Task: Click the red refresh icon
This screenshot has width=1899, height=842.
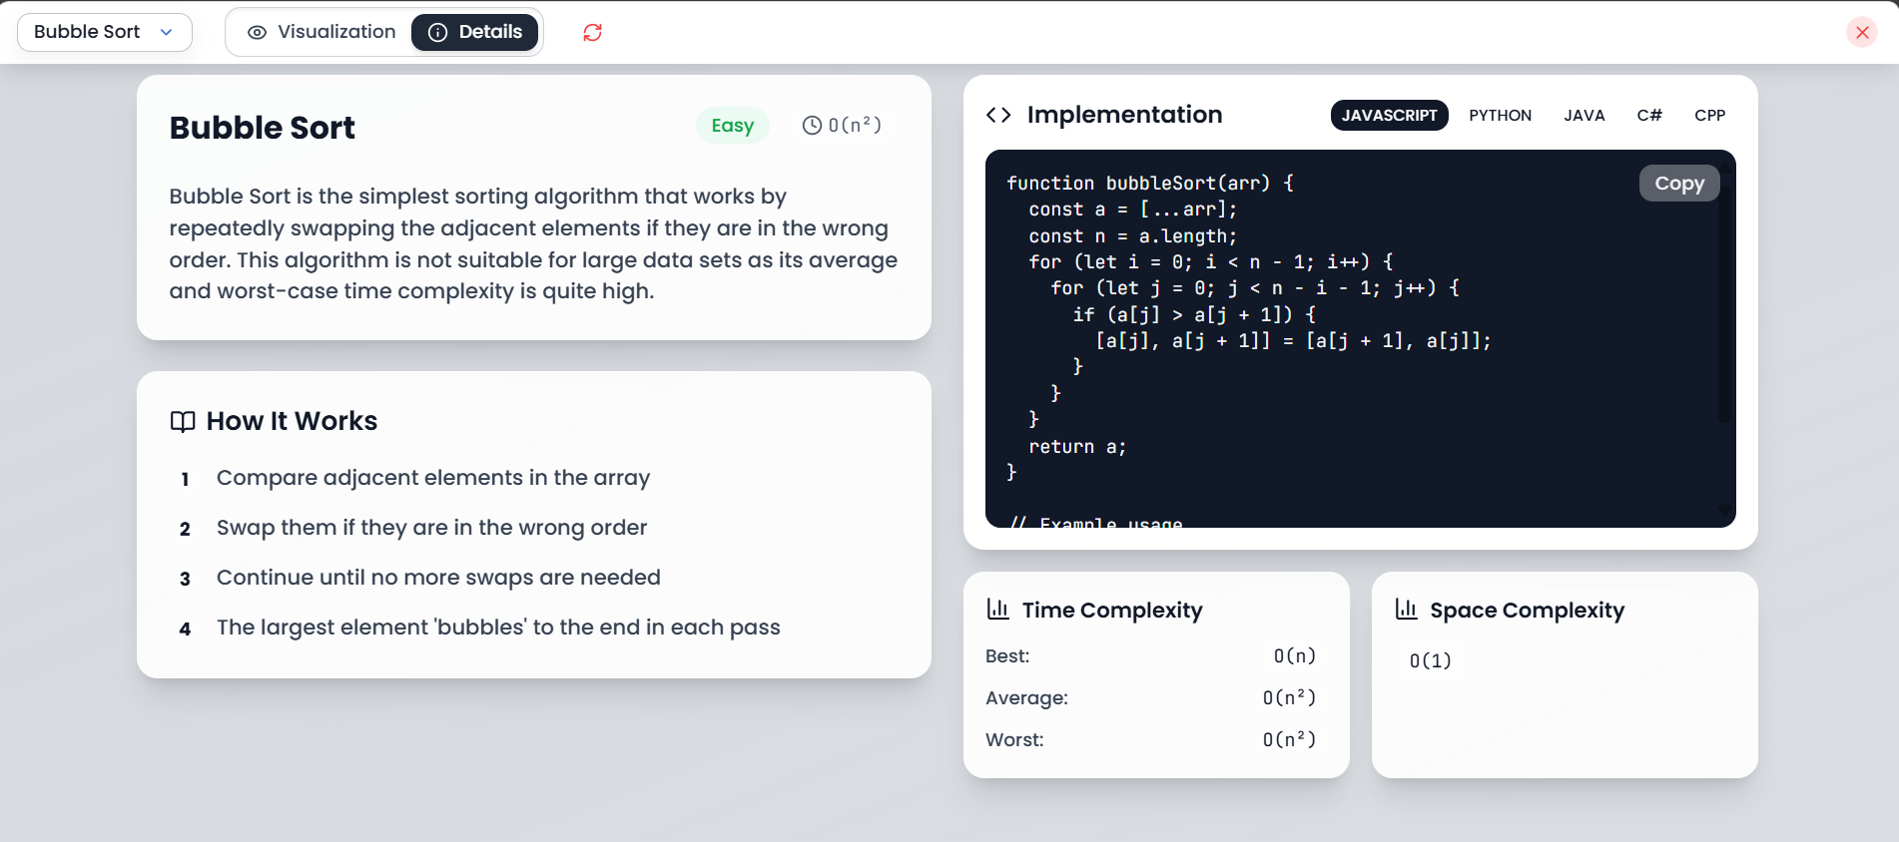Action: (x=592, y=33)
